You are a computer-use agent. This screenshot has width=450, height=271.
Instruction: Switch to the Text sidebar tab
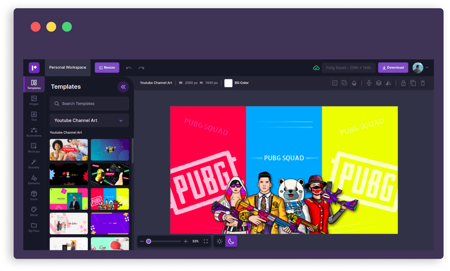[34, 116]
